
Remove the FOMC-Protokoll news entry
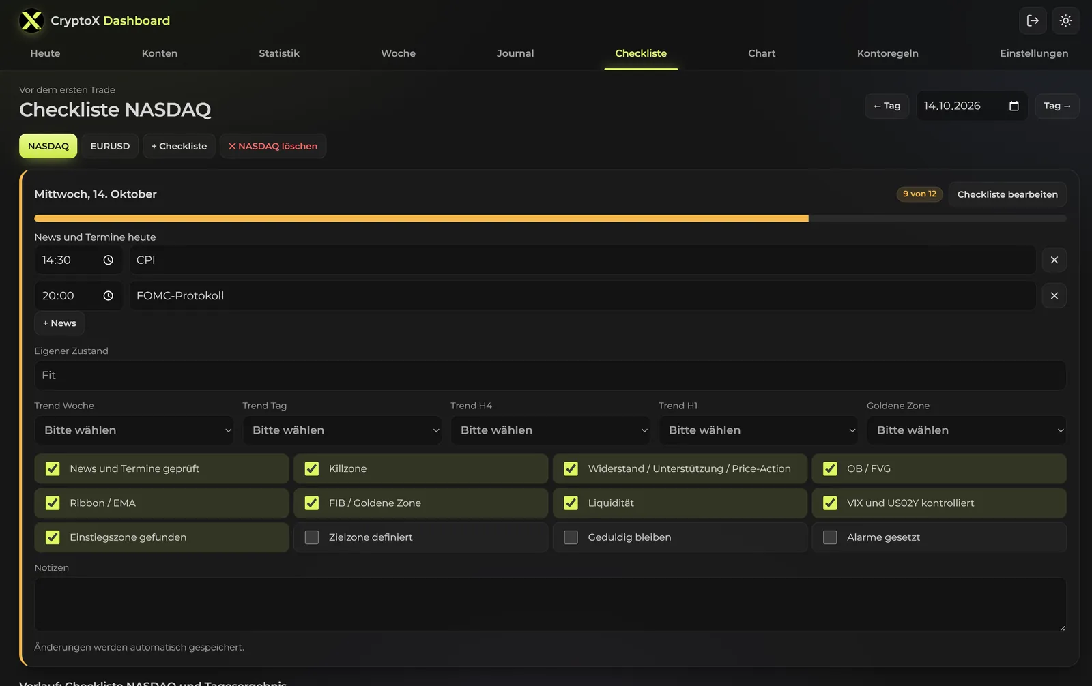click(x=1054, y=295)
